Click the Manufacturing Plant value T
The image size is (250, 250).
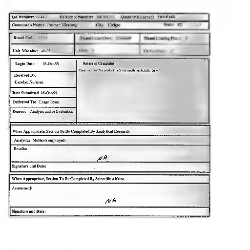click(x=186, y=38)
